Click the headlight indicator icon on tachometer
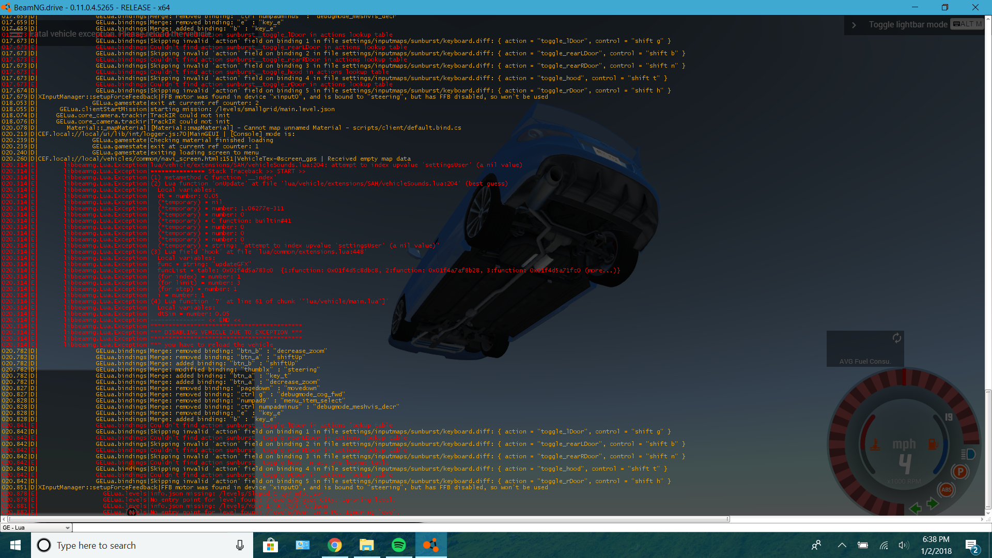This screenshot has width=992, height=558. click(x=968, y=454)
